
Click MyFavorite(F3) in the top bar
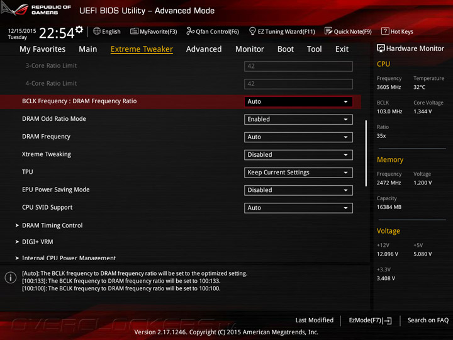click(x=154, y=31)
